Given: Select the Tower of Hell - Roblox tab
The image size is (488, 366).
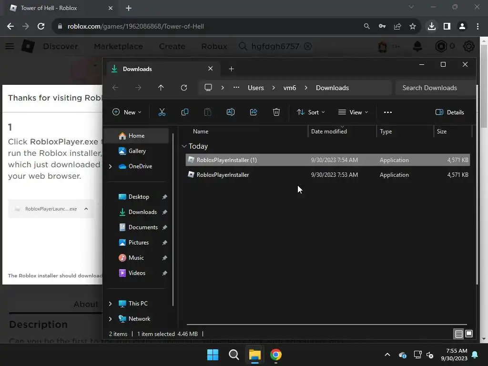Looking at the screenshot, I should (61, 8).
